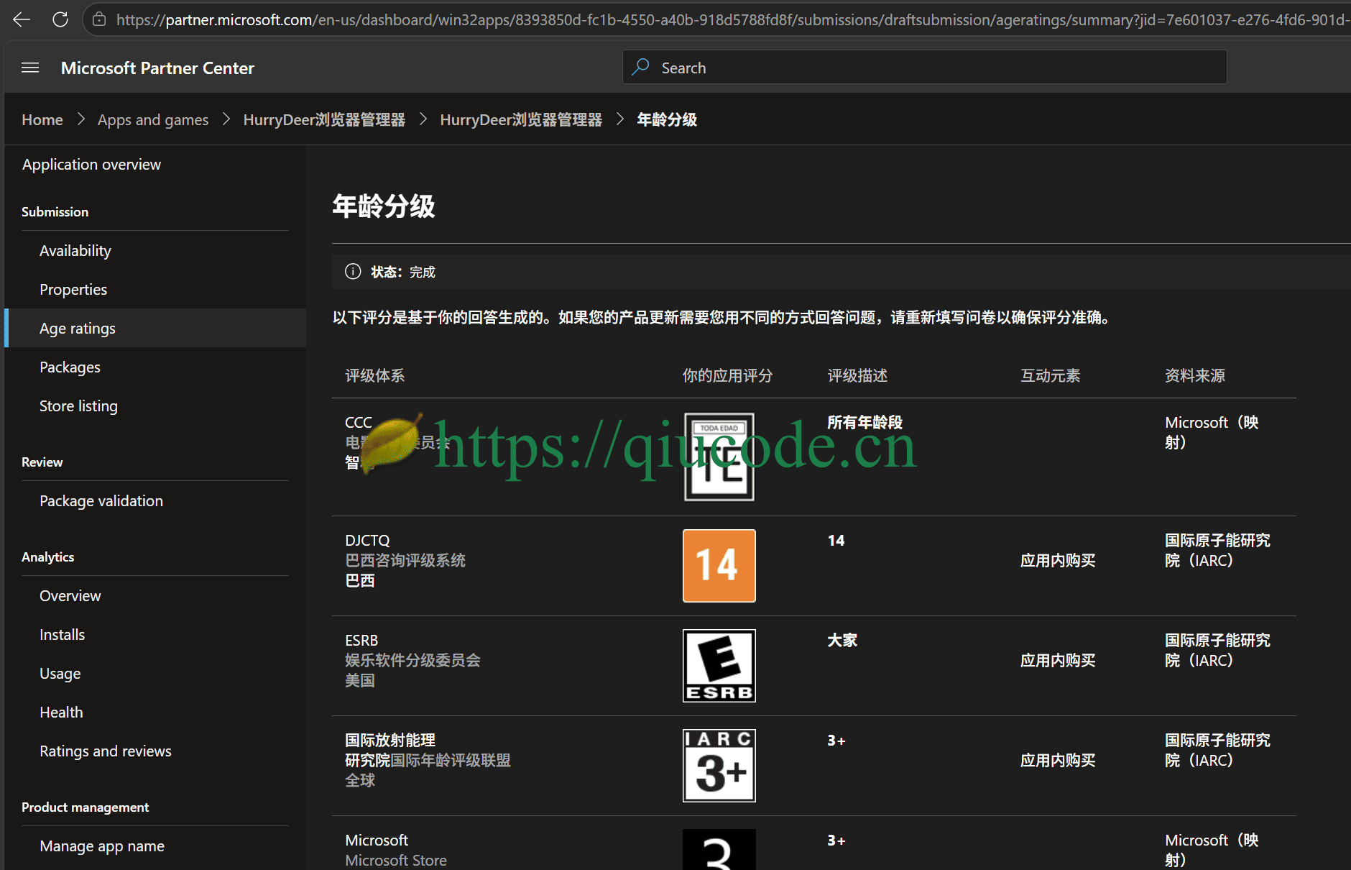This screenshot has height=870, width=1351.
Task: View Installs analytics
Action: (x=62, y=634)
